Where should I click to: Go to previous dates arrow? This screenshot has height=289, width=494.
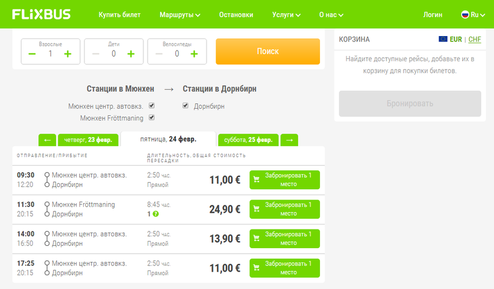tap(47, 140)
